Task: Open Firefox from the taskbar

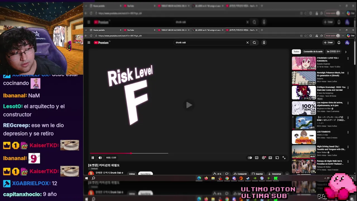Action: [x=206, y=178]
